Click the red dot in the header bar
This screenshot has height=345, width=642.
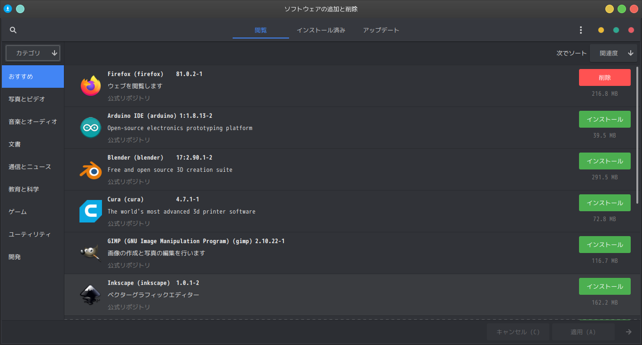click(631, 30)
